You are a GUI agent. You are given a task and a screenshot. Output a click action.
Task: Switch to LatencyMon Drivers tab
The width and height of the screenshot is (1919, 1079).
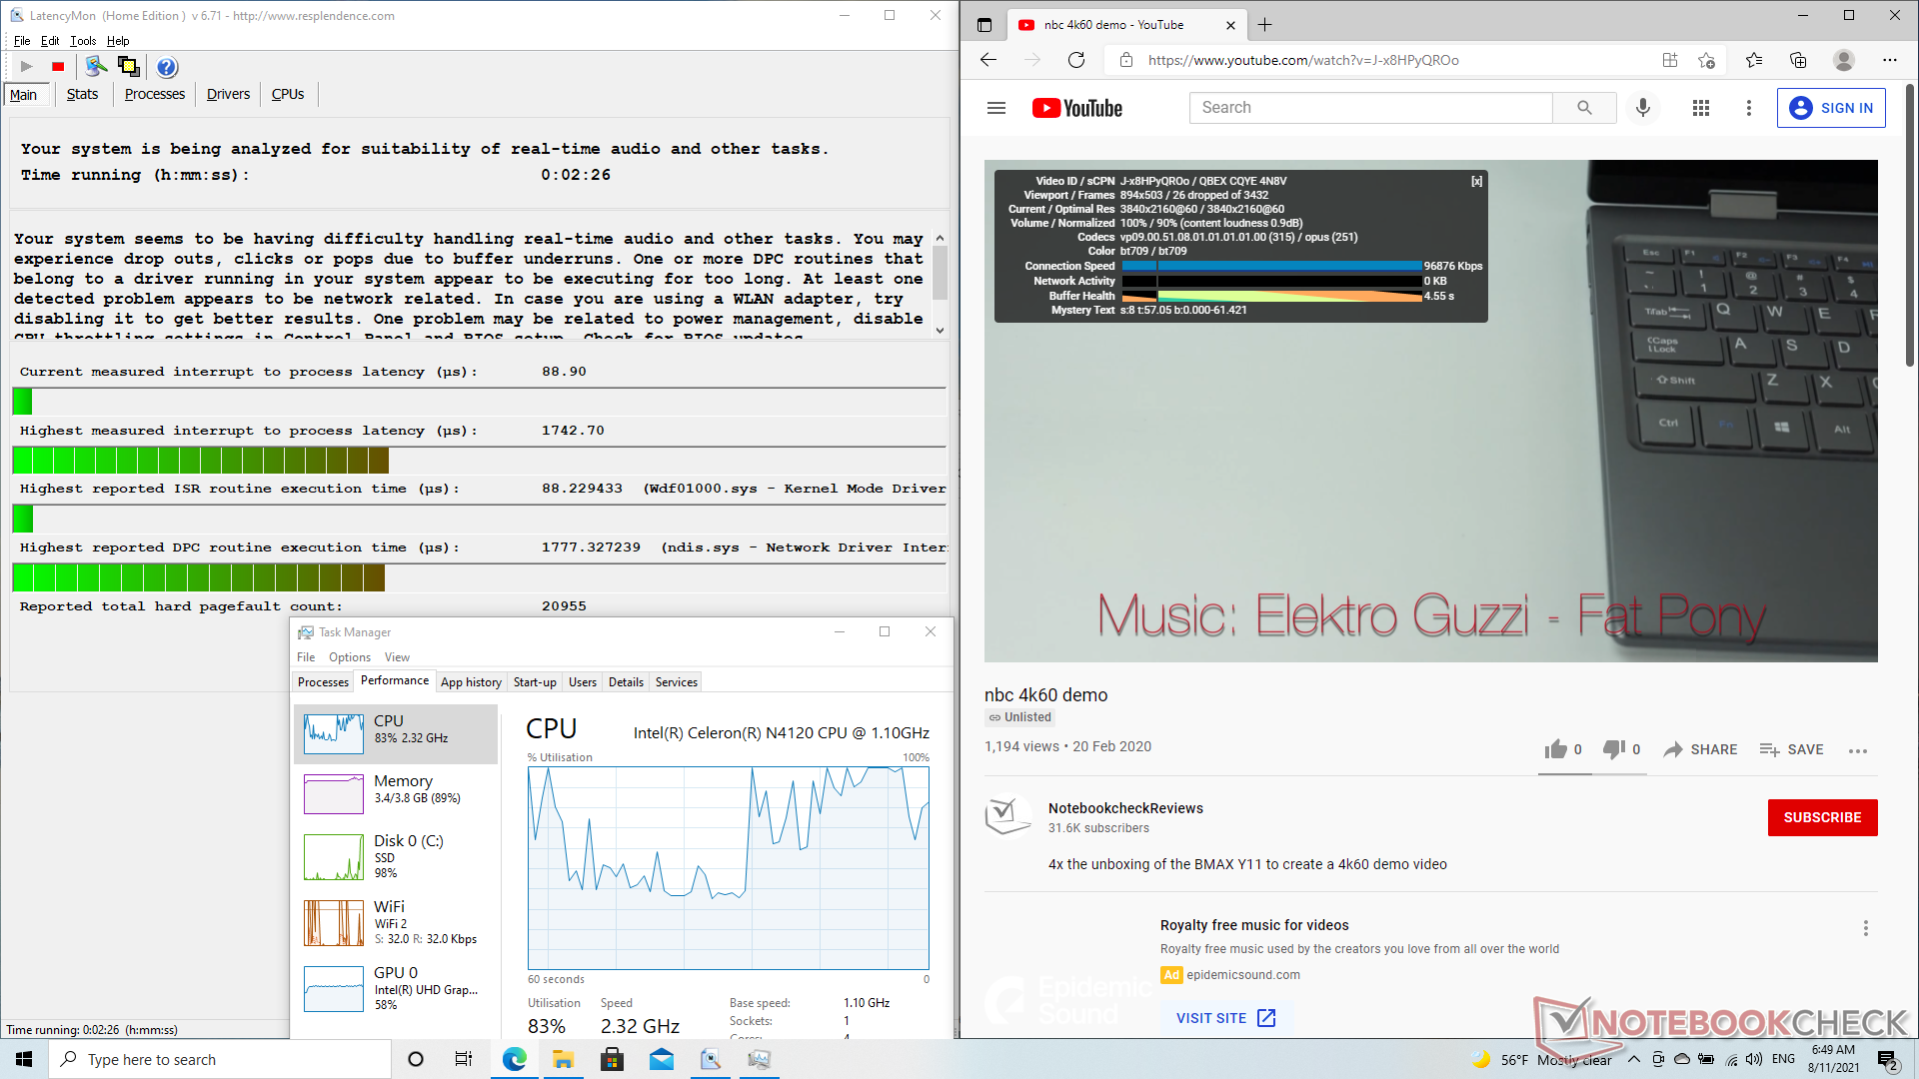click(228, 94)
